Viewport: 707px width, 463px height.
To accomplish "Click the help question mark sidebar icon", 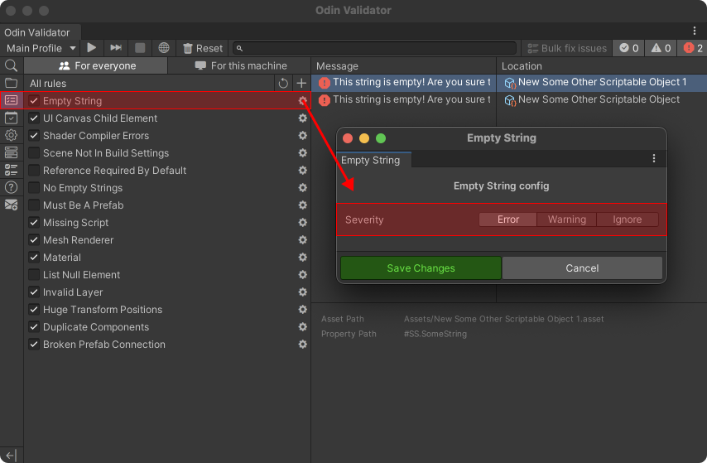I will point(12,187).
